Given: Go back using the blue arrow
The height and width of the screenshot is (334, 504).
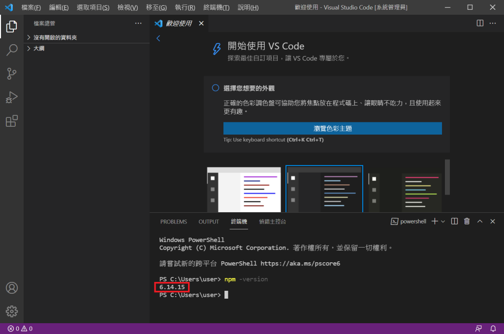Looking at the screenshot, I should click(x=158, y=38).
